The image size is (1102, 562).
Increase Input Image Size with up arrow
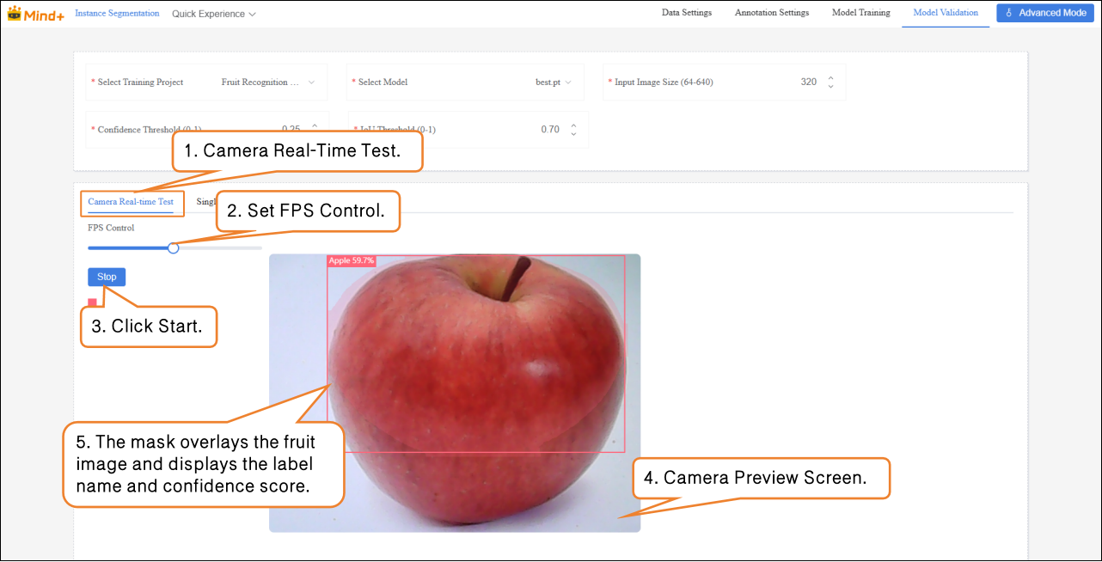coord(830,77)
